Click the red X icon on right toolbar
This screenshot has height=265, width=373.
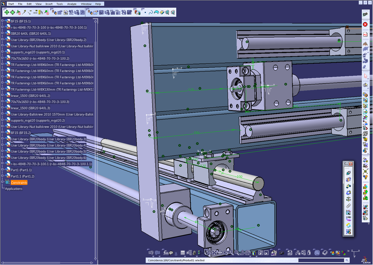pyautogui.click(x=365, y=24)
